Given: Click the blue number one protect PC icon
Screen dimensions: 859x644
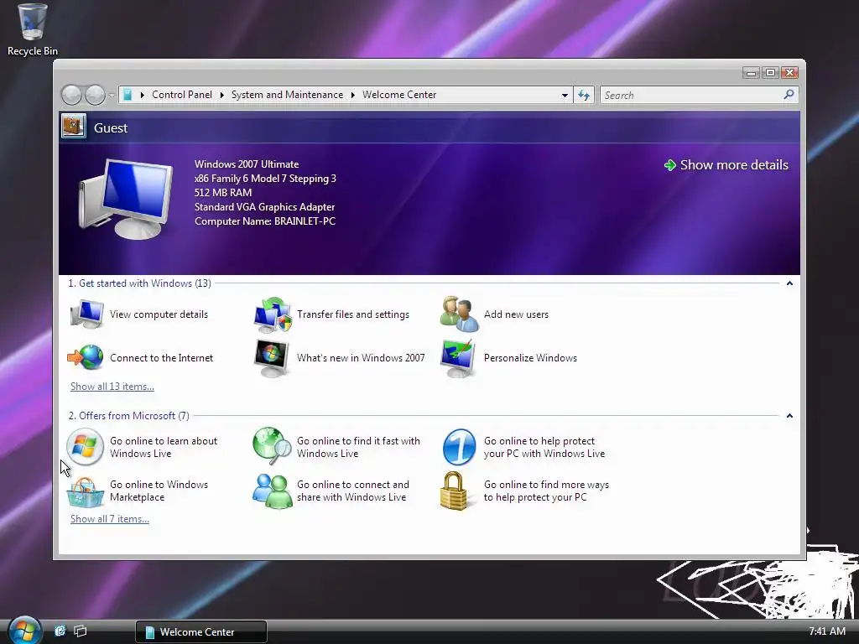Looking at the screenshot, I should (459, 447).
